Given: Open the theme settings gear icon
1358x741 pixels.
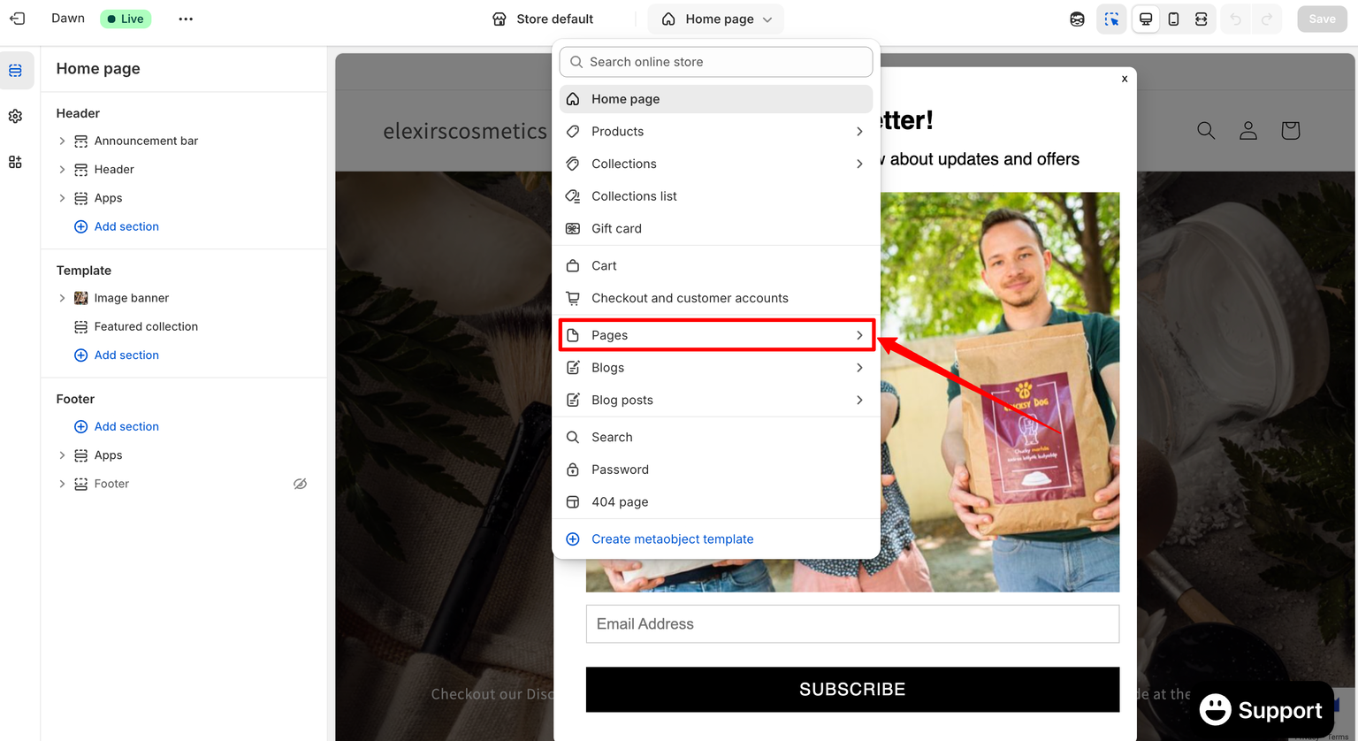Looking at the screenshot, I should (x=16, y=116).
